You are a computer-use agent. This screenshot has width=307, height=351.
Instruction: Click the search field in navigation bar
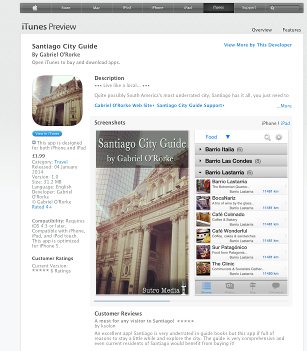[284, 8]
